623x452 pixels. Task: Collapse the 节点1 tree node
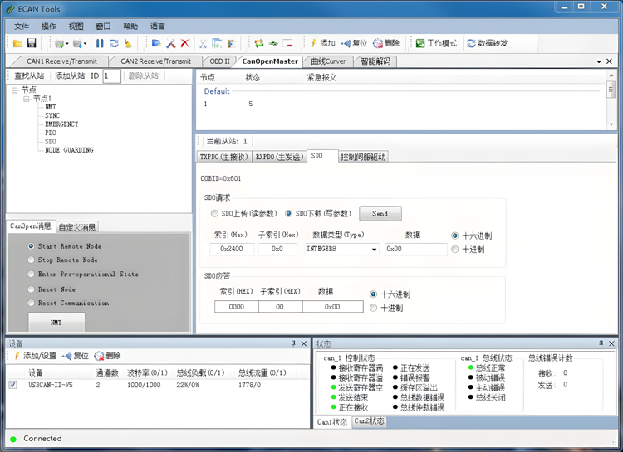pyautogui.click(x=26, y=99)
